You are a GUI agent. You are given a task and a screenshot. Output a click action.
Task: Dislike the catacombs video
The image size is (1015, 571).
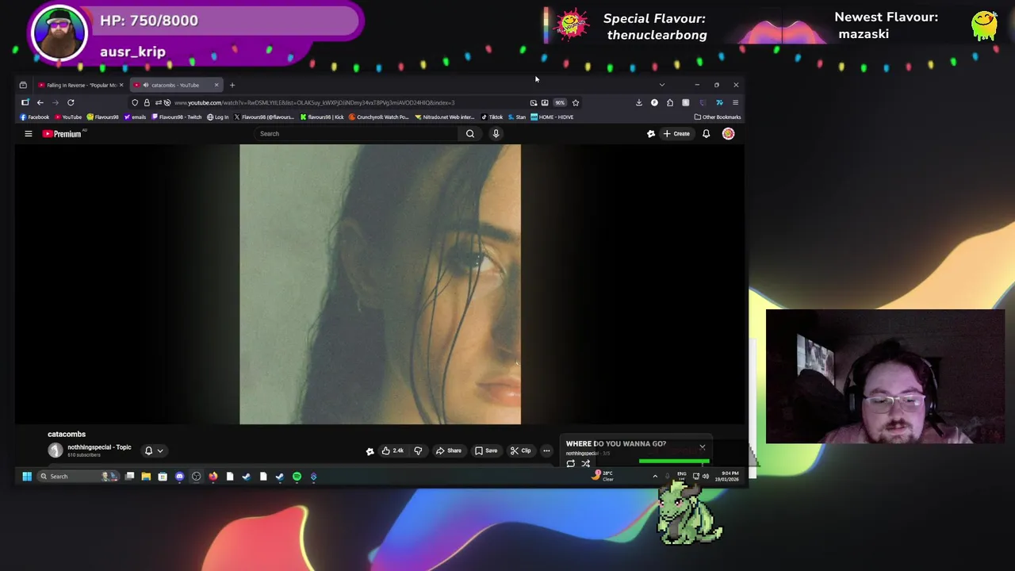[x=418, y=451]
